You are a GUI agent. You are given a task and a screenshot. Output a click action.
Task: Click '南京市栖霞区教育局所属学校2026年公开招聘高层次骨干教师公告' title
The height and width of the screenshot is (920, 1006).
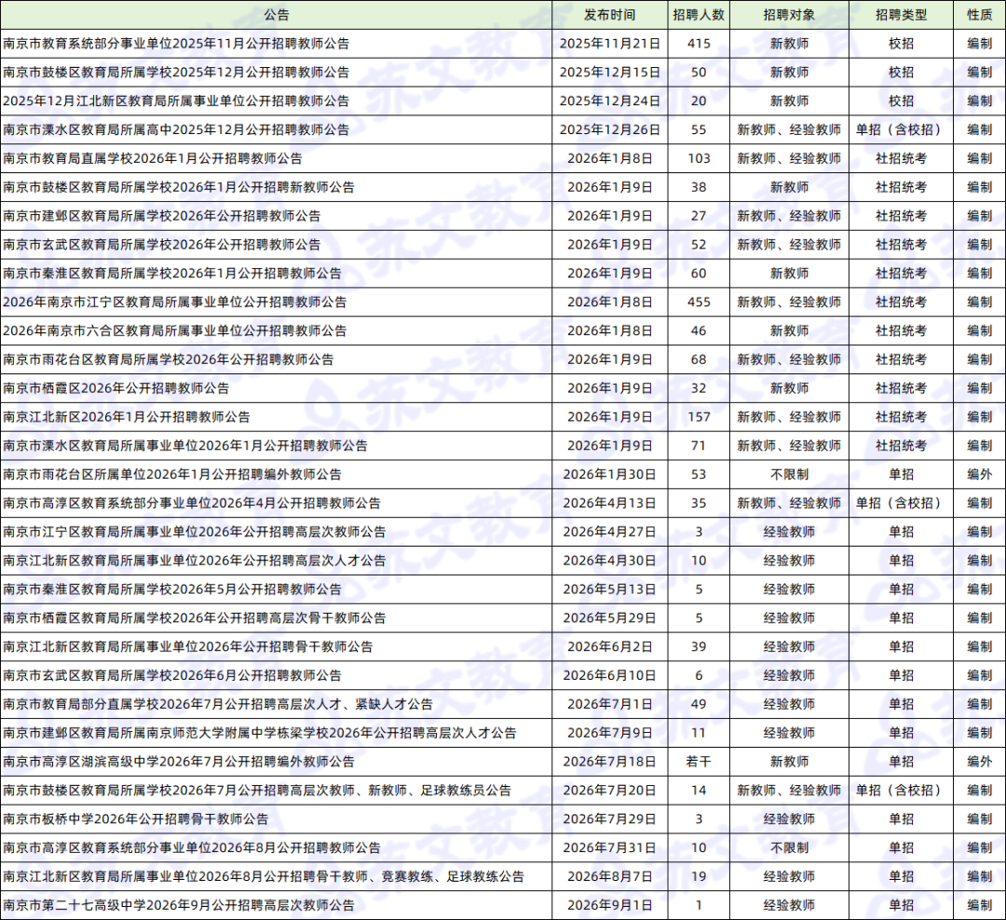click(x=195, y=618)
